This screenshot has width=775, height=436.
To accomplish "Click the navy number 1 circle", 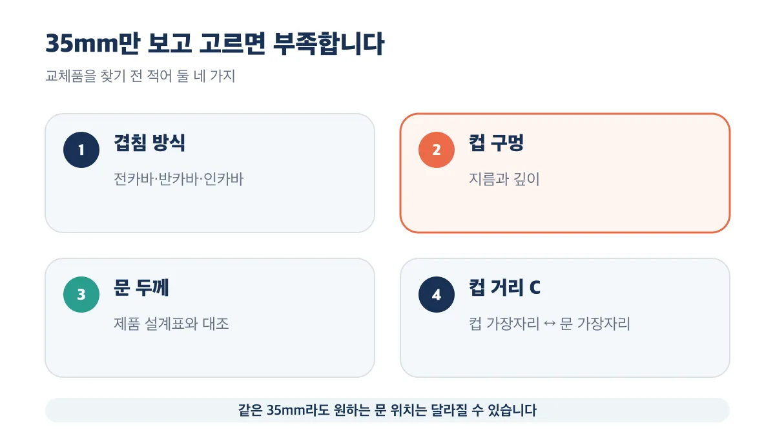I will [x=81, y=150].
